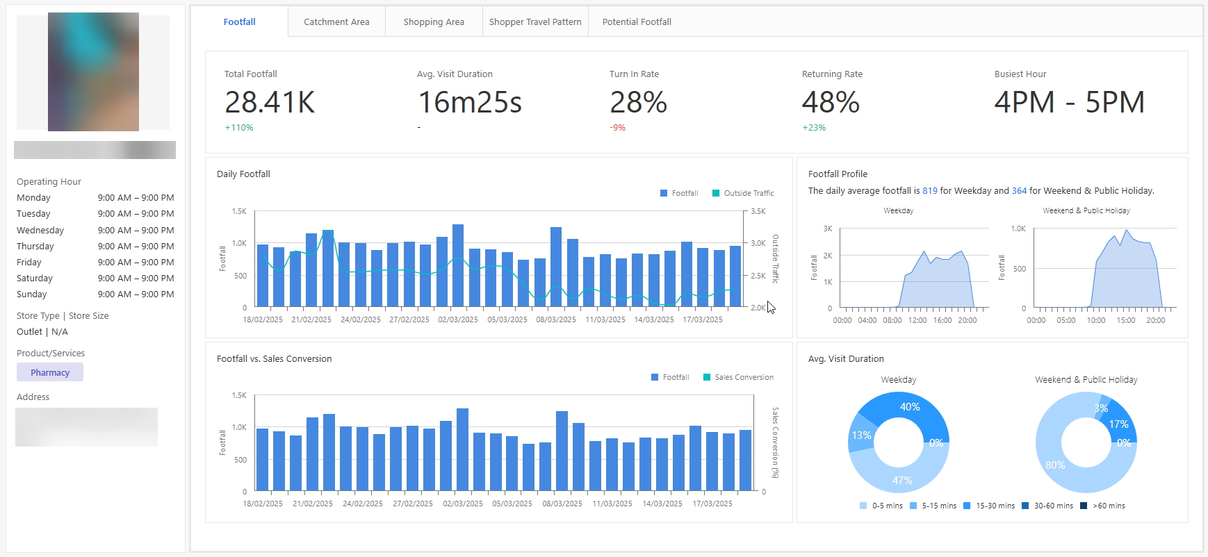Click the 0-5 mins legend swatch

pos(864,506)
